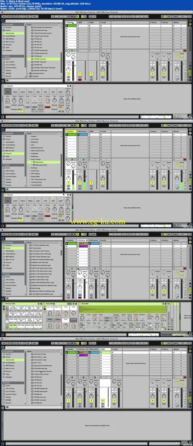Select the 5 Audio track header
Screen dimensions: 193x446
pos(116,349)
